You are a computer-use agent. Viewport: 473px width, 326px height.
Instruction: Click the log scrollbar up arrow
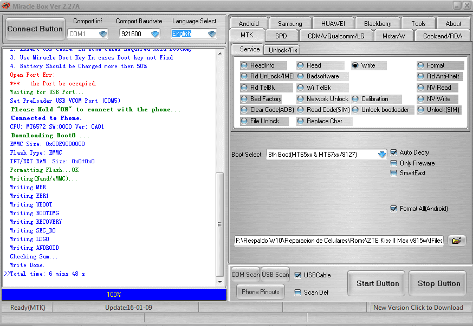[220, 54]
